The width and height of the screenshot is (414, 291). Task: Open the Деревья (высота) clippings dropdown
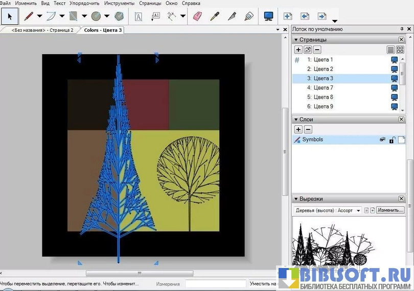click(329, 210)
